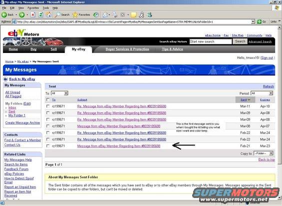Open the All Unread link
282x206 pixels.
12,92
